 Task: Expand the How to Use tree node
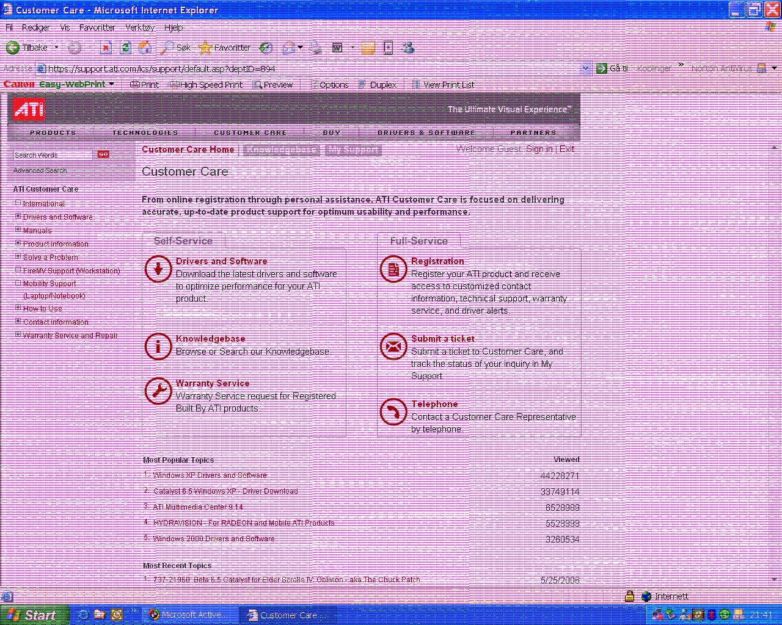[x=18, y=308]
